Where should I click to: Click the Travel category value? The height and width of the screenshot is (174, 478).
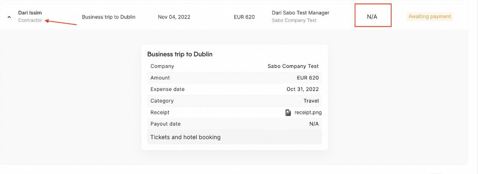click(x=311, y=101)
